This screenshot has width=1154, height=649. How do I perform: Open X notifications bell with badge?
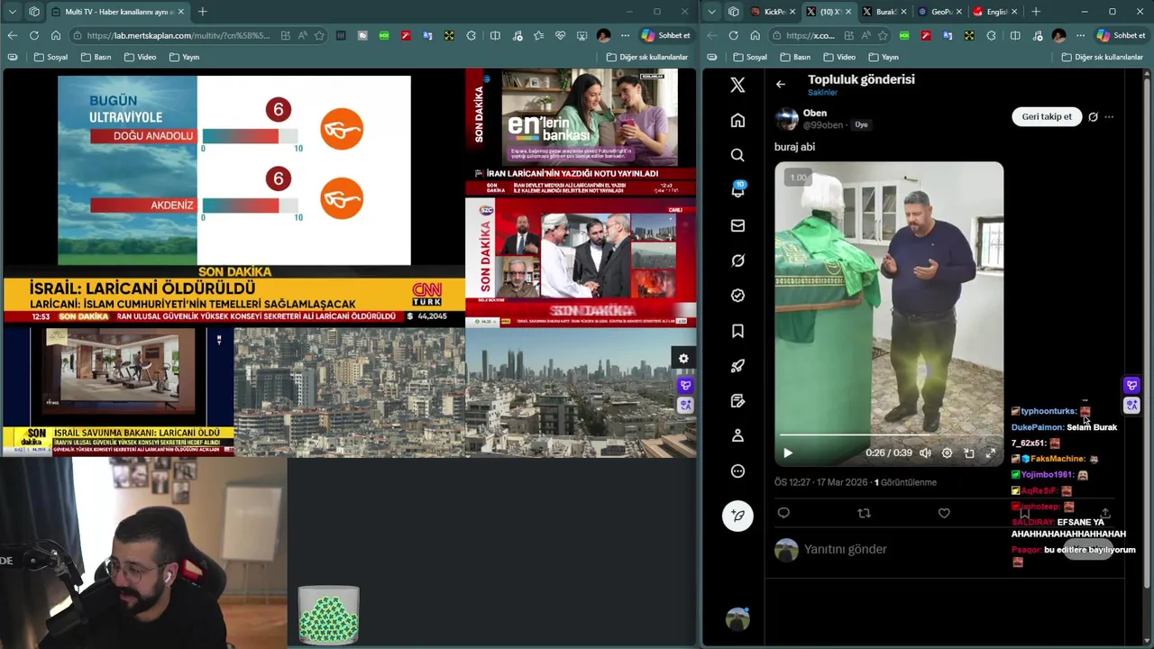click(x=737, y=189)
